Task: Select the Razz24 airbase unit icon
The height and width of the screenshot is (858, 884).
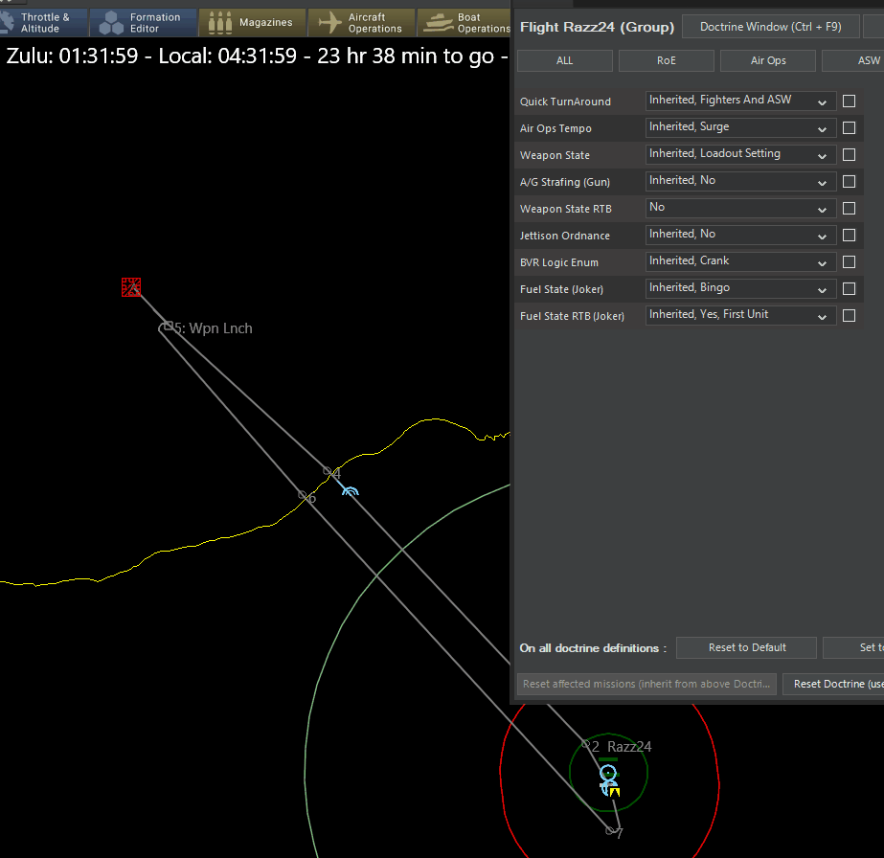Action: pos(608,773)
